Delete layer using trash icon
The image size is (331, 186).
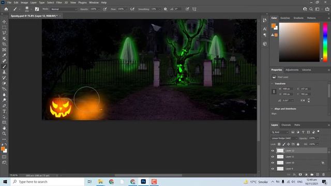[323, 175]
